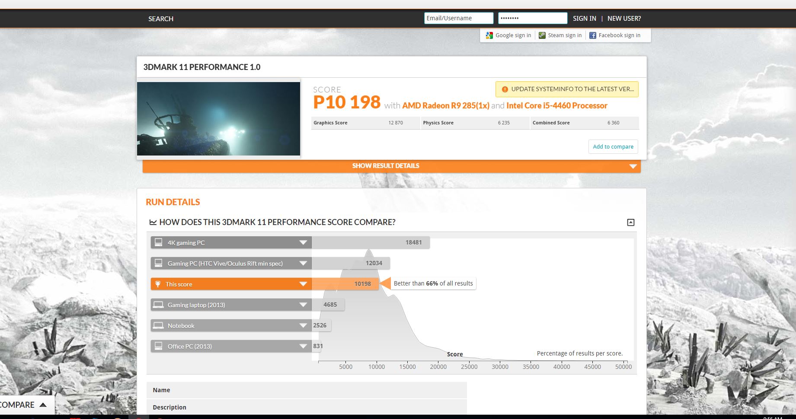Expand the This score dropdown arrow
Image resolution: width=796 pixels, height=419 pixels.
303,284
